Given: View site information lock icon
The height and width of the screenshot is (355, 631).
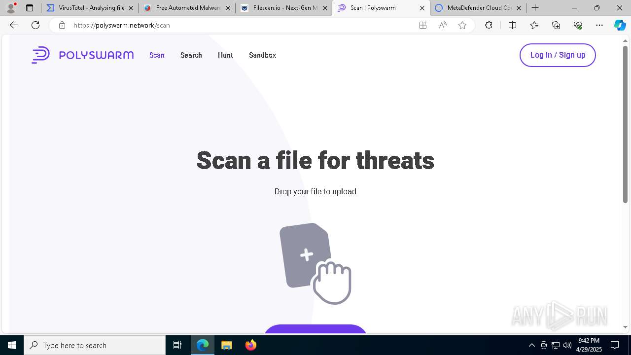Looking at the screenshot, I should point(62,25).
